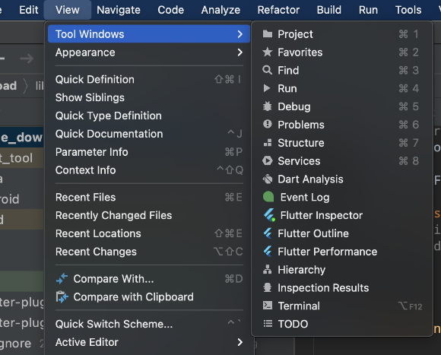The height and width of the screenshot is (355, 441).
Task: Choose Parameter Info
Action: click(x=149, y=152)
